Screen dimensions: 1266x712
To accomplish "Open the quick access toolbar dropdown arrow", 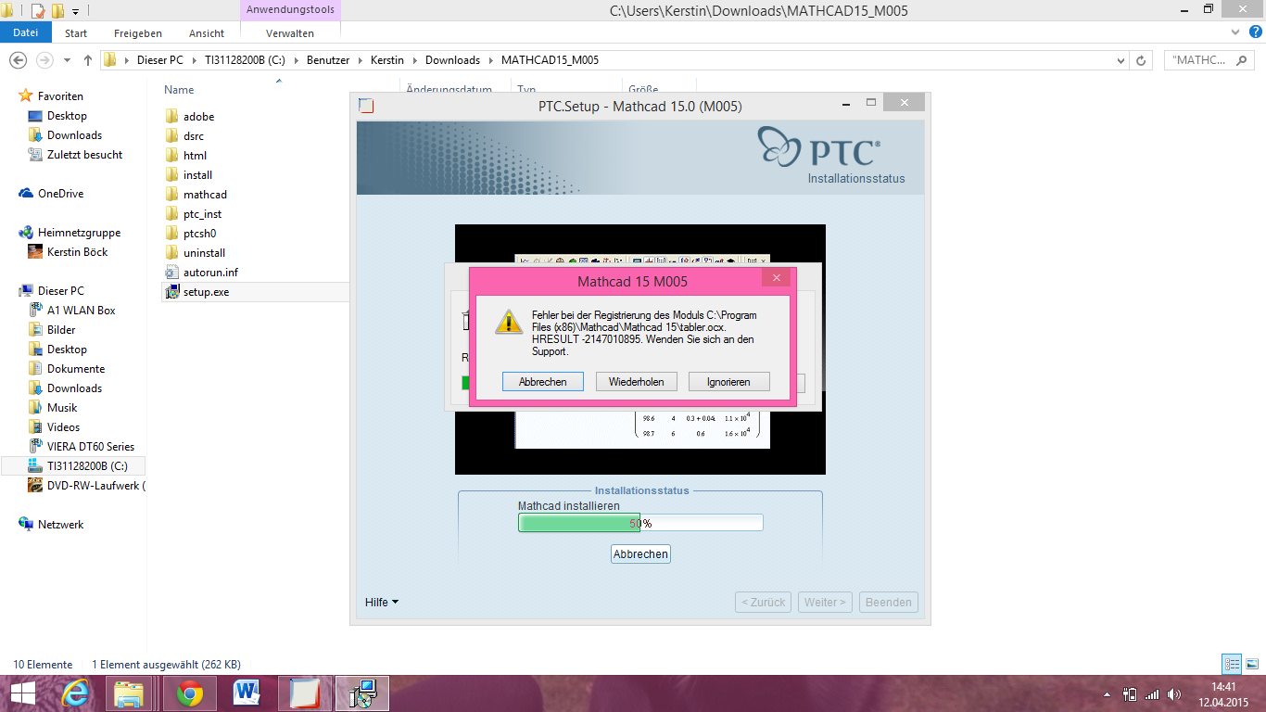I will click(75, 11).
